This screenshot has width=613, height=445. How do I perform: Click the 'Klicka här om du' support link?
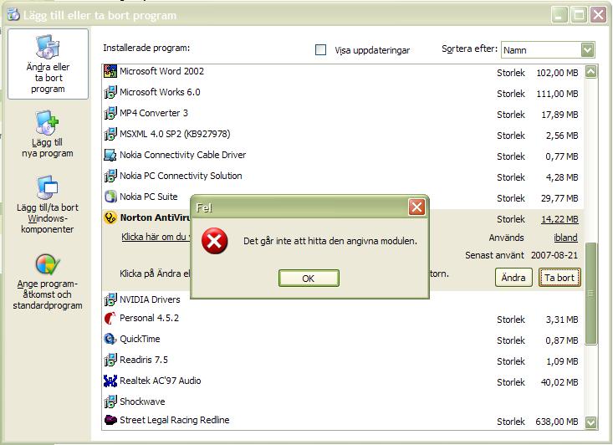pyautogui.click(x=156, y=237)
